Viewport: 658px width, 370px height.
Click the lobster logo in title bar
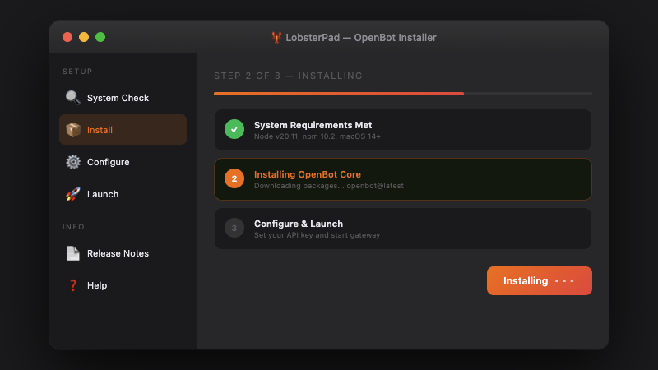(x=276, y=38)
